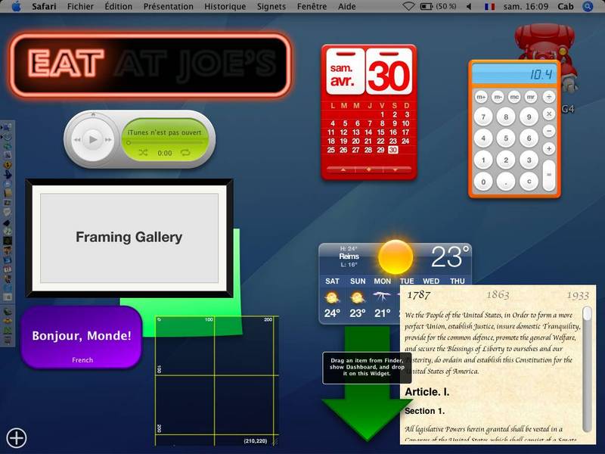Image resolution: width=605 pixels, height=454 pixels.
Task: Click the sun icon in weather widget
Action: click(x=396, y=257)
